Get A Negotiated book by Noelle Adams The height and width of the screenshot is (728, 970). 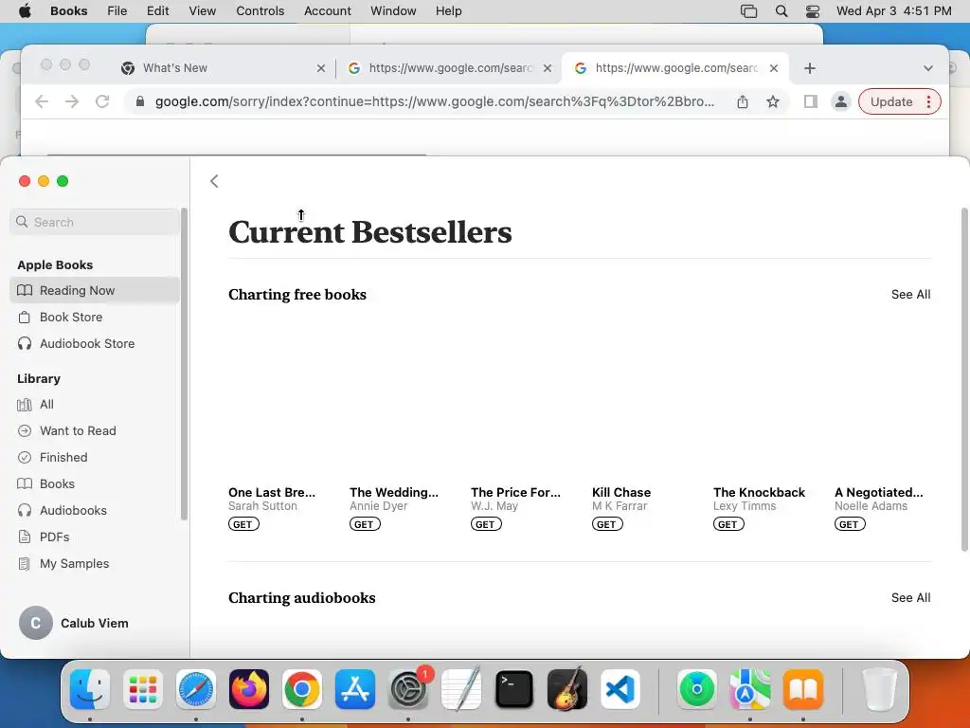tap(850, 524)
